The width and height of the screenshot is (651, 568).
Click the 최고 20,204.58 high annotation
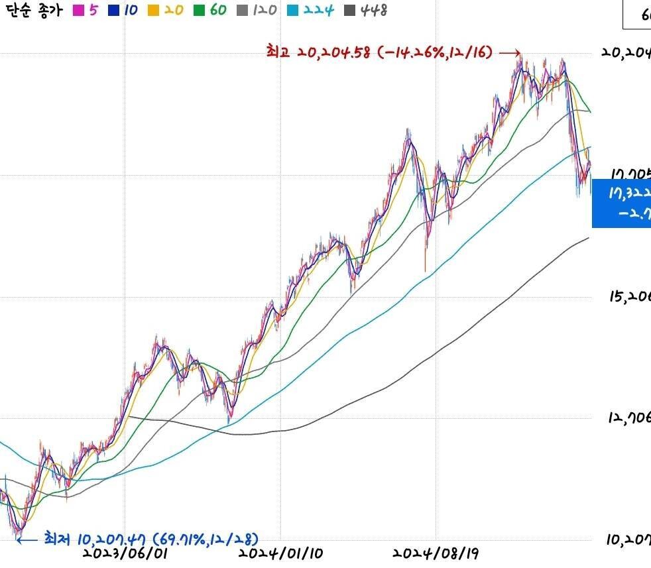[379, 52]
